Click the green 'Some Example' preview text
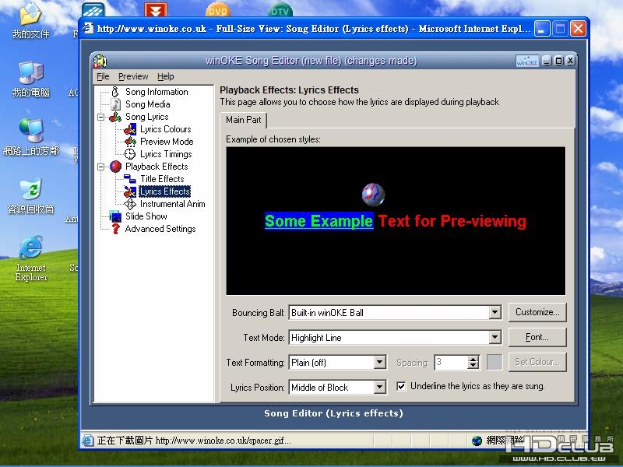Screen dimensions: 623x467 click(319, 221)
